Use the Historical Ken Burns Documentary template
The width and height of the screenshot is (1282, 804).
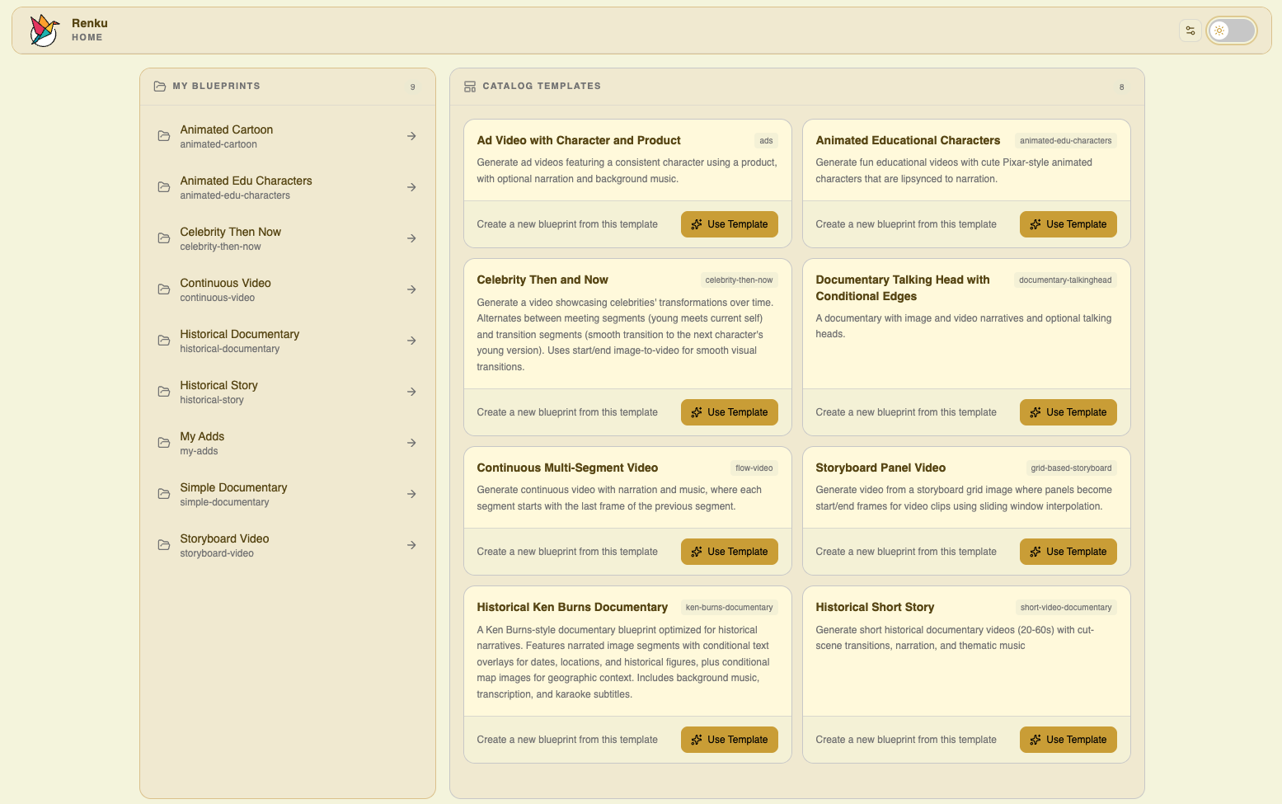pyautogui.click(x=729, y=740)
